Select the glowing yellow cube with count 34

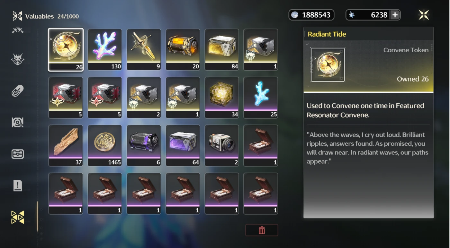222,98
